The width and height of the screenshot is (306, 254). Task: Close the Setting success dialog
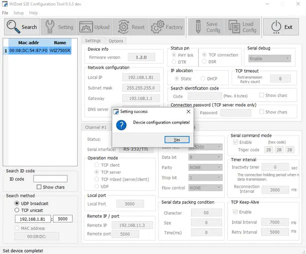tap(188, 112)
